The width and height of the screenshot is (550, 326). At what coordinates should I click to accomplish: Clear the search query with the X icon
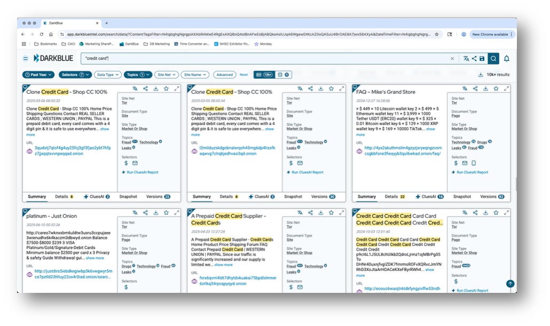452,59
